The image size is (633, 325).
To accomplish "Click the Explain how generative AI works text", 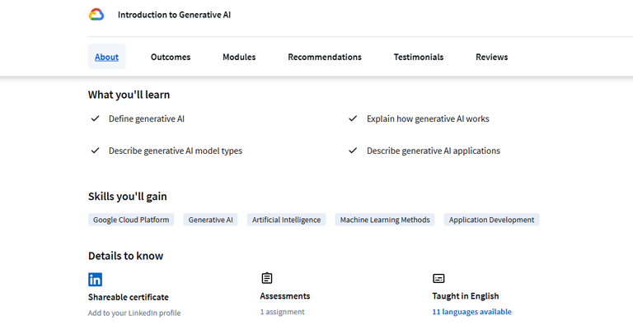I will (x=428, y=118).
